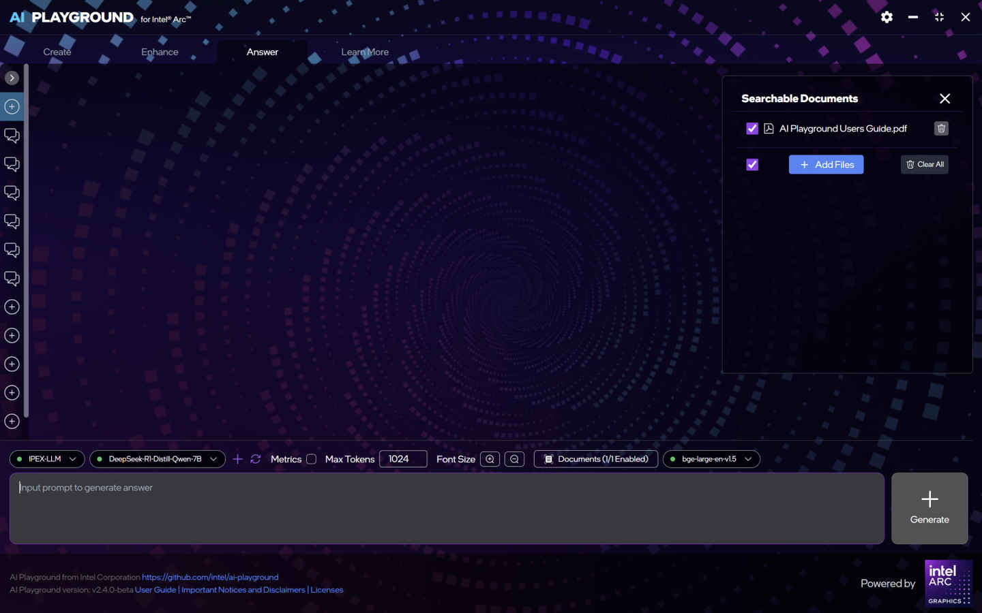Close the Searchable Documents panel
This screenshot has height=613, width=982.
click(944, 99)
